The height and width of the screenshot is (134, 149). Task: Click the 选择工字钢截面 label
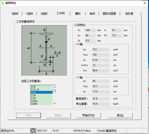pyautogui.click(x=31, y=81)
